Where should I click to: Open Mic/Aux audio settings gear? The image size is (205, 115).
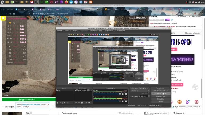coord(126,94)
